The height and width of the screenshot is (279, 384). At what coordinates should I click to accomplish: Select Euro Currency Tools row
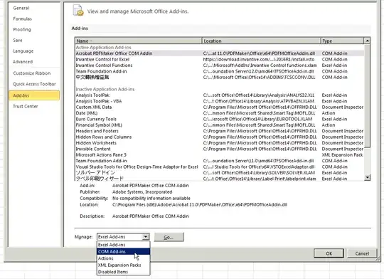click(x=220, y=119)
